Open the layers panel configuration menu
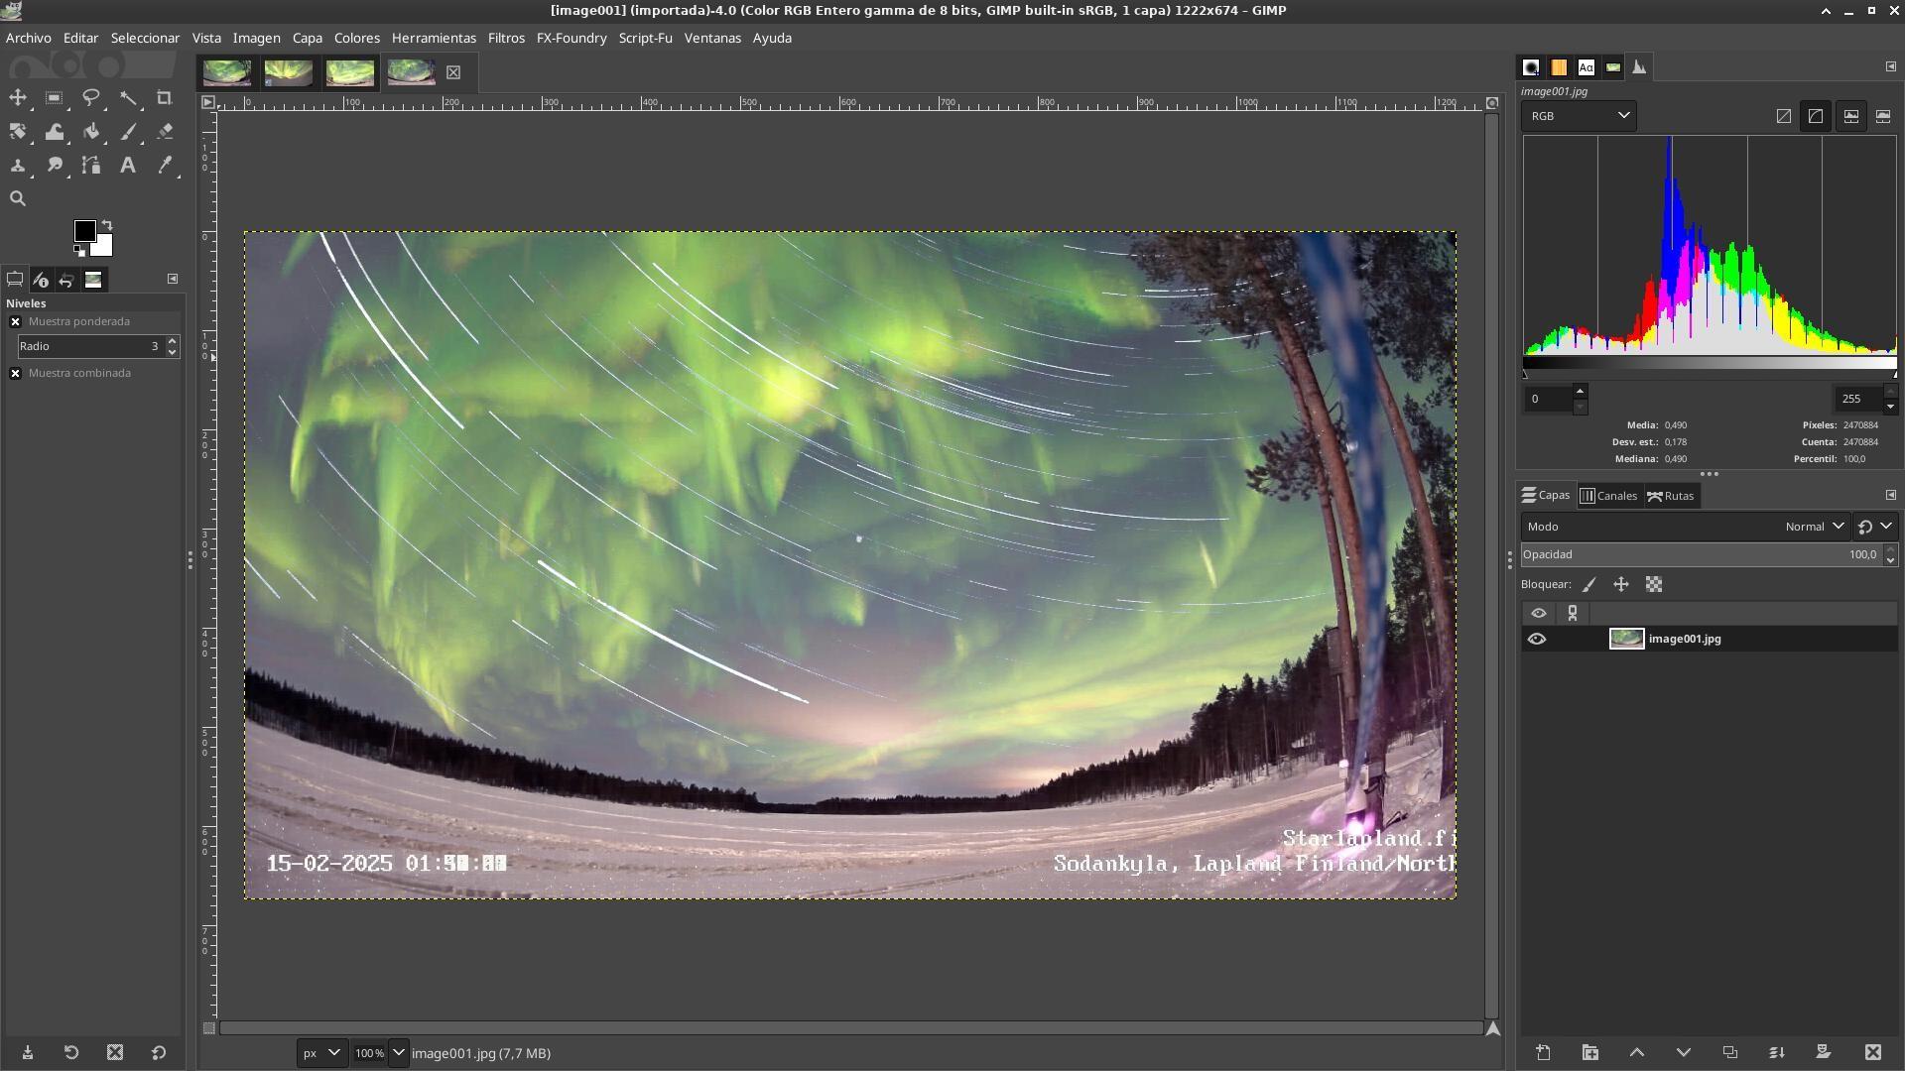 (1890, 495)
